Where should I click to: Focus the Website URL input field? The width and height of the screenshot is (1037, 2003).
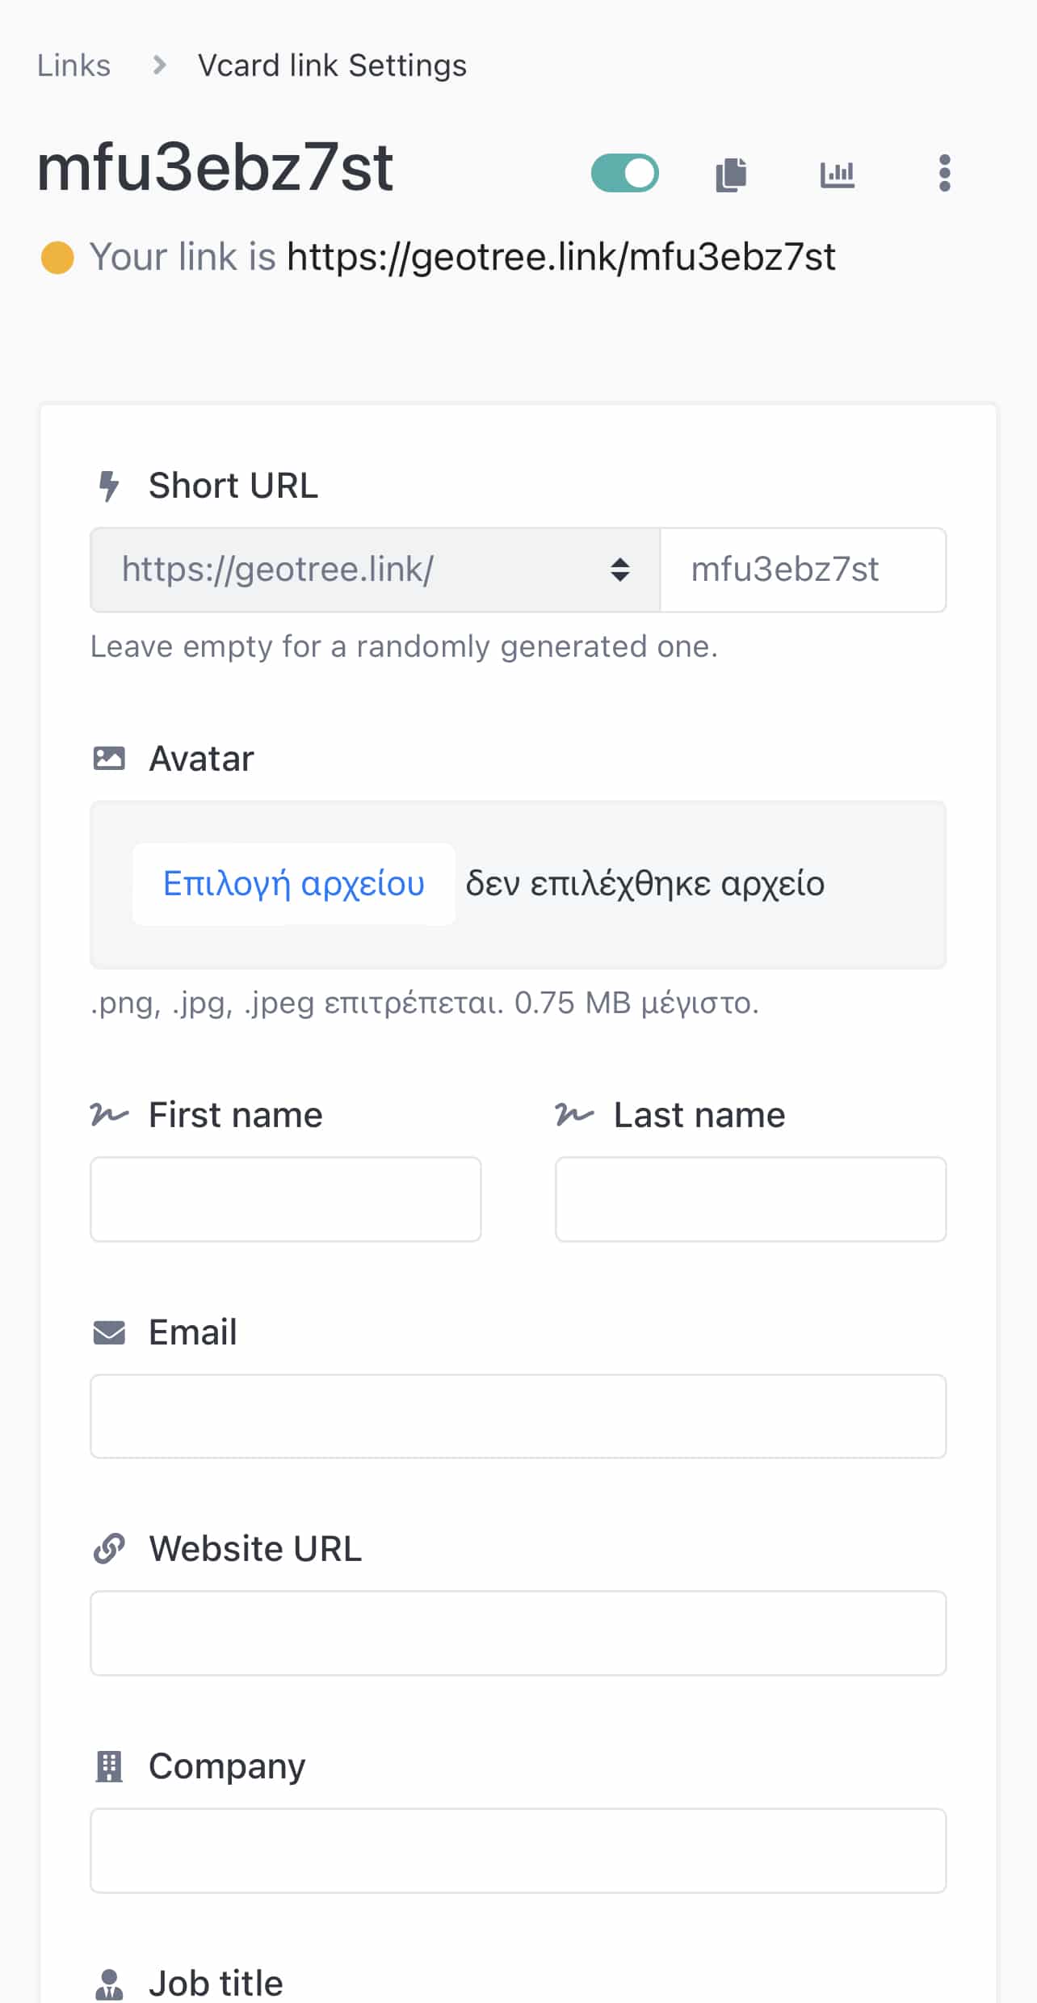(x=518, y=1633)
